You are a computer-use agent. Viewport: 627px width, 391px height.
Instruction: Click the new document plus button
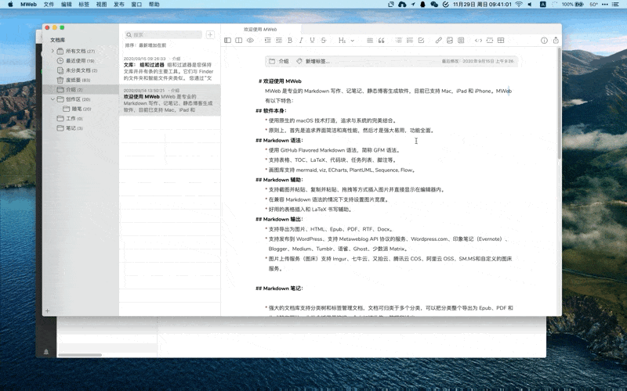click(210, 34)
